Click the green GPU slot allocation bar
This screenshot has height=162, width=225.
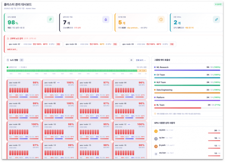[72, 71]
